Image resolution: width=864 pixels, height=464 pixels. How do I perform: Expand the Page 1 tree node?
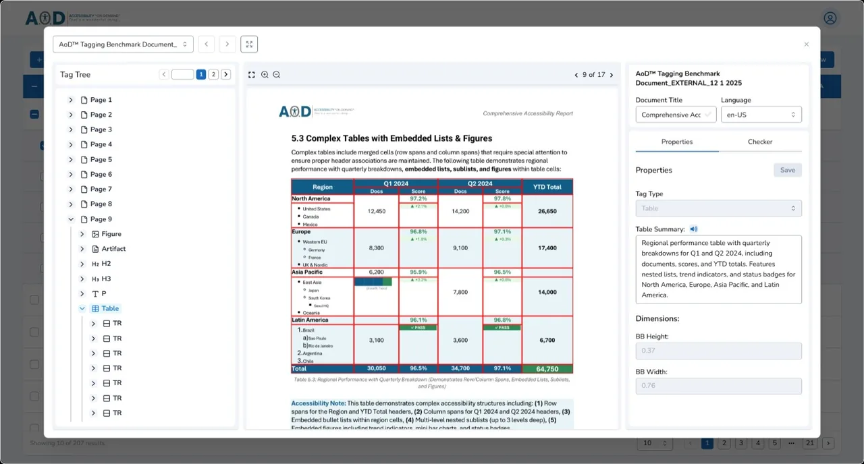71,100
